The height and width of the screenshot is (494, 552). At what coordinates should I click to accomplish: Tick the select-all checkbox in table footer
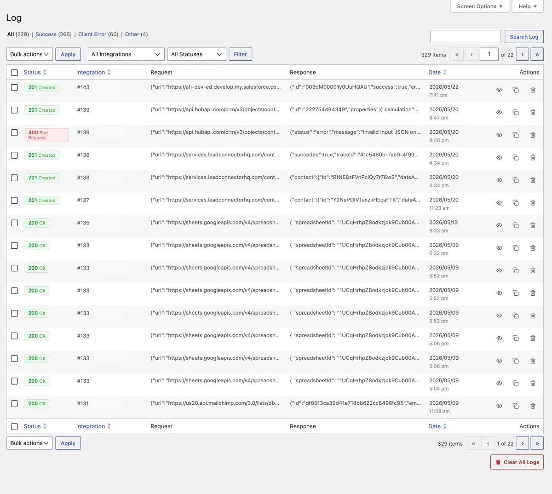coord(14,426)
